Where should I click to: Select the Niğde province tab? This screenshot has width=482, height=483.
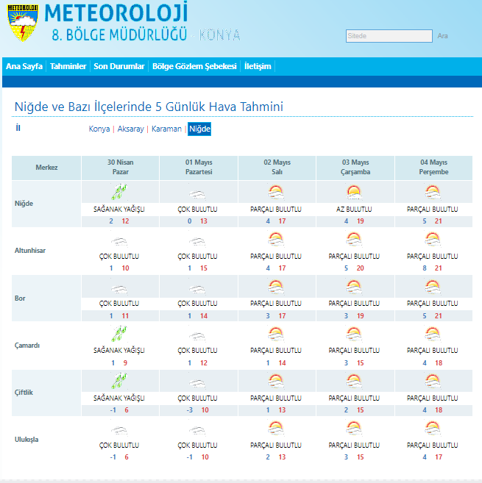199,129
